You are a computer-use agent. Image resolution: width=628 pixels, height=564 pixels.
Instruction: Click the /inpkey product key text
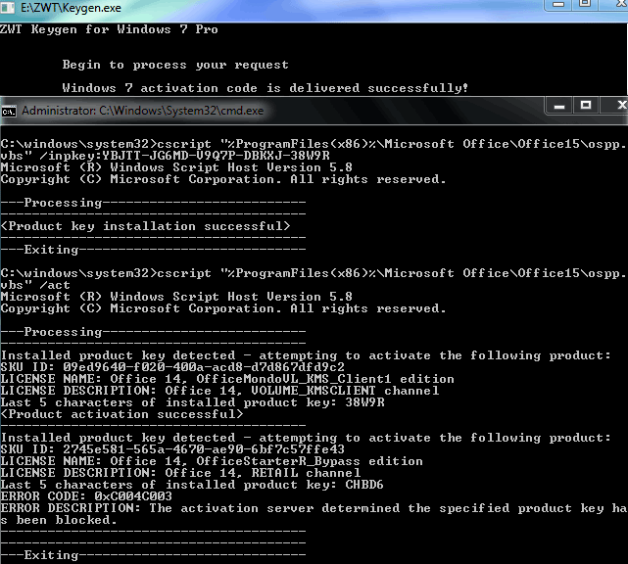coord(217,156)
